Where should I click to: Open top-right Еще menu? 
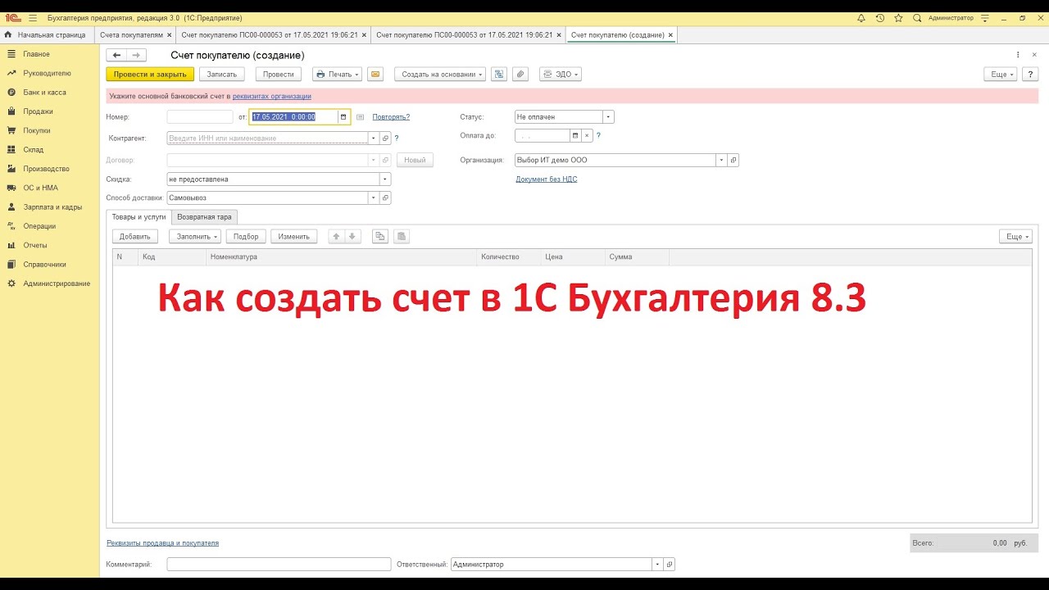(x=1001, y=74)
